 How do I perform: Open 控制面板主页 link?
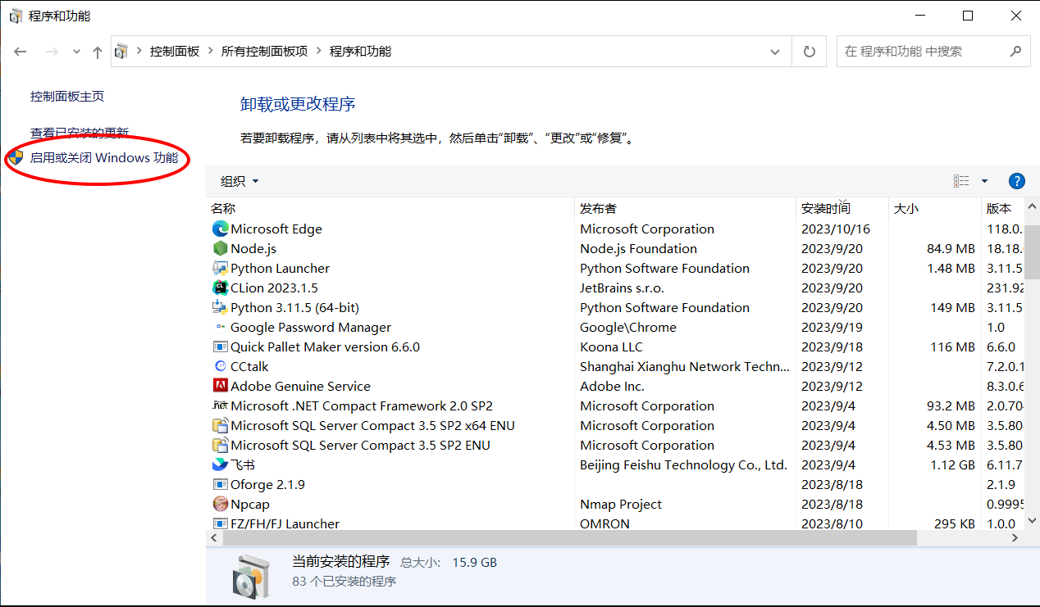(x=67, y=97)
